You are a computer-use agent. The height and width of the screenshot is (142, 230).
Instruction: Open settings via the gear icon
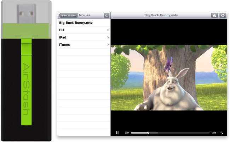(x=223, y=15)
